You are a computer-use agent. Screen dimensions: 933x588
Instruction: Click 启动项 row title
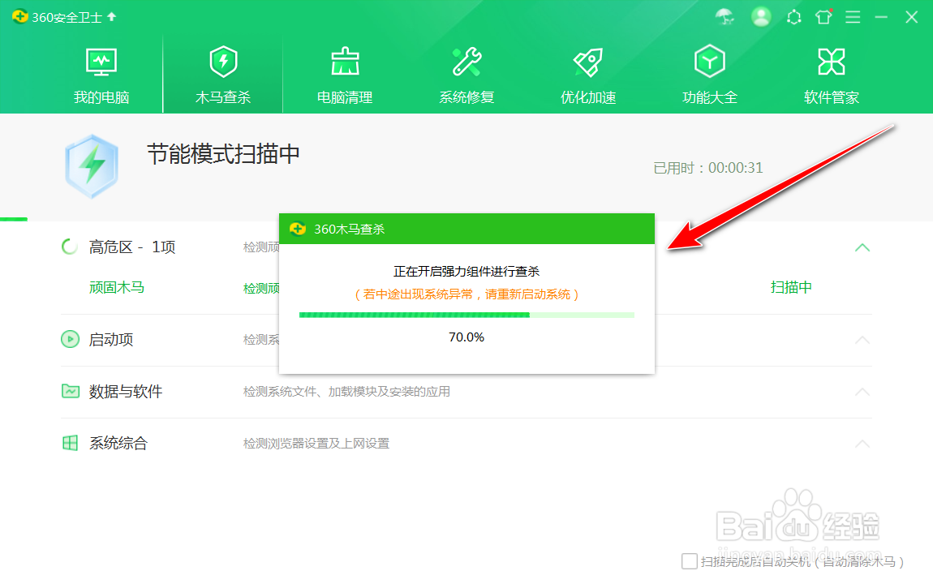pos(110,340)
